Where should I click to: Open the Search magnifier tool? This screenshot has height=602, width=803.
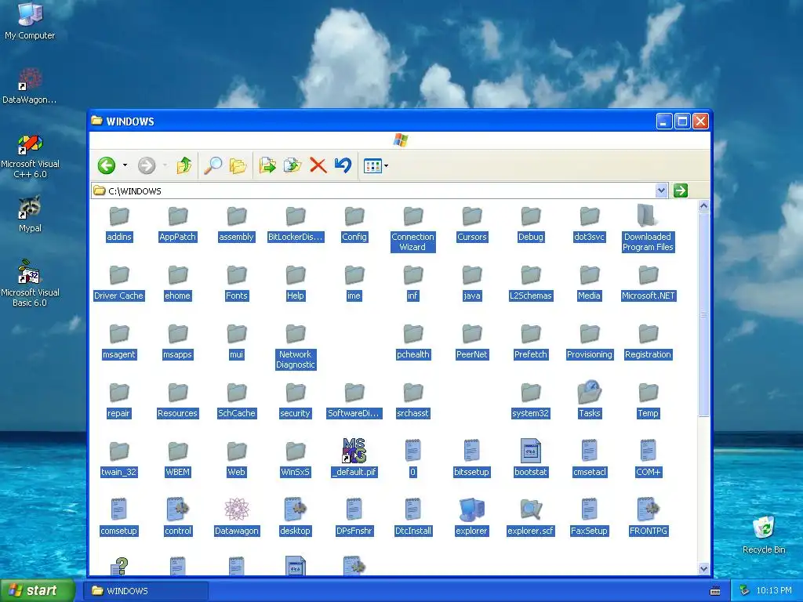coord(213,165)
